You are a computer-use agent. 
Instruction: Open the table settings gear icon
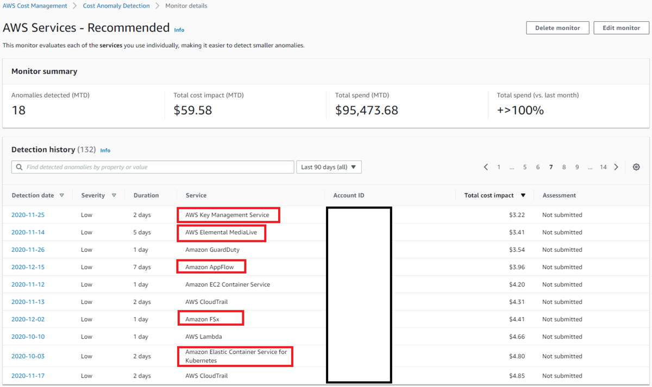[x=636, y=167]
